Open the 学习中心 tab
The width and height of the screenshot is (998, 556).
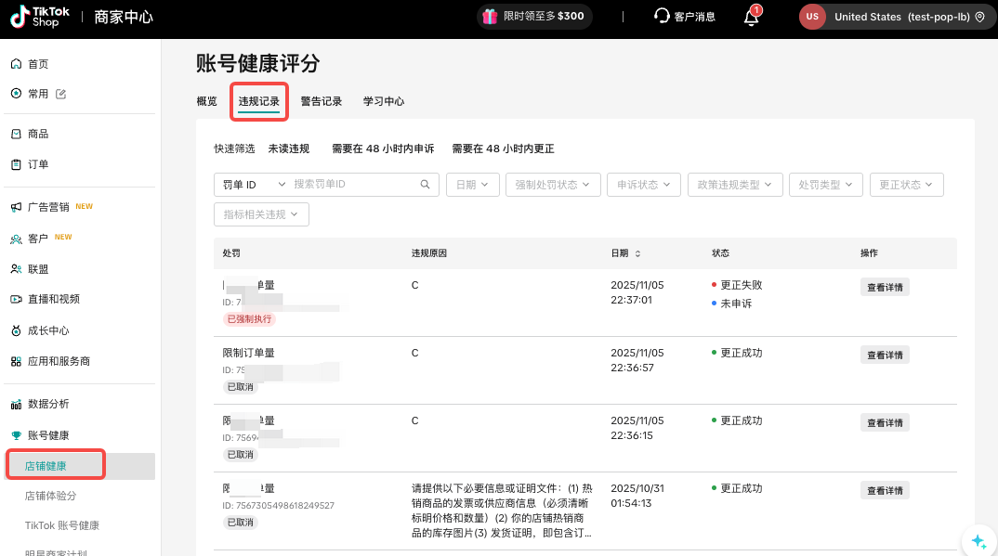(383, 101)
